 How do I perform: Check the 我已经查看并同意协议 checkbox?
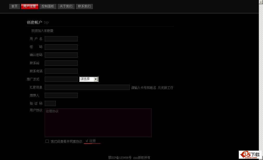[47, 141]
